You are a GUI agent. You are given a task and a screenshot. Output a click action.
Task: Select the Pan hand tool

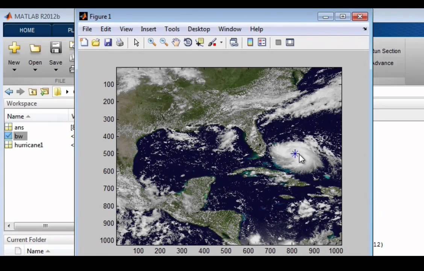tap(176, 42)
